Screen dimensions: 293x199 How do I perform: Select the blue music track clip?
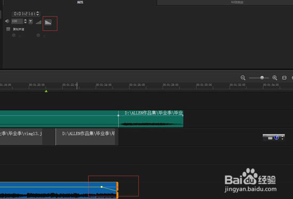pyautogui.click(x=59, y=190)
